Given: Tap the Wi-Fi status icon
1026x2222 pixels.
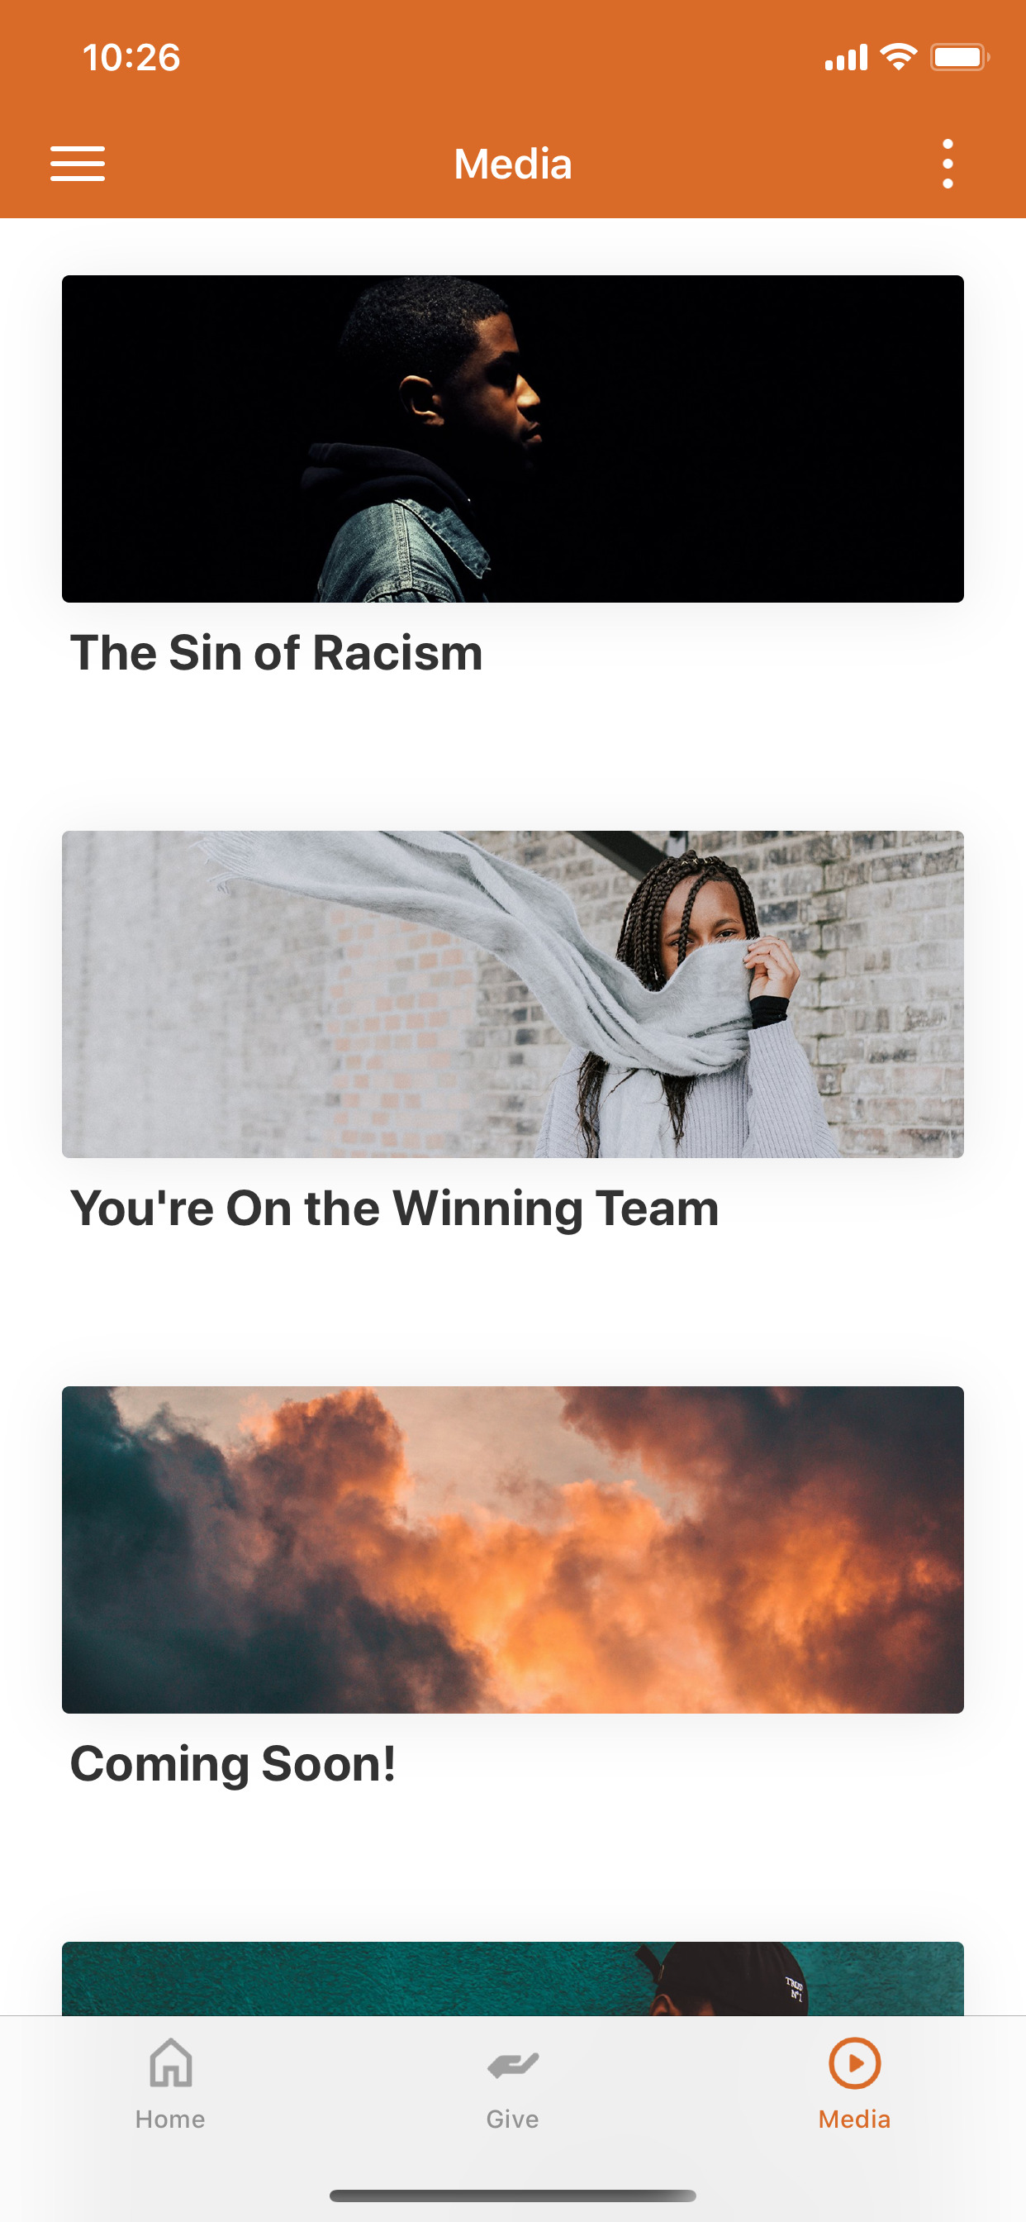Looking at the screenshot, I should tap(899, 58).
